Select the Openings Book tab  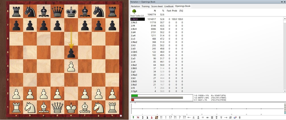183,6
